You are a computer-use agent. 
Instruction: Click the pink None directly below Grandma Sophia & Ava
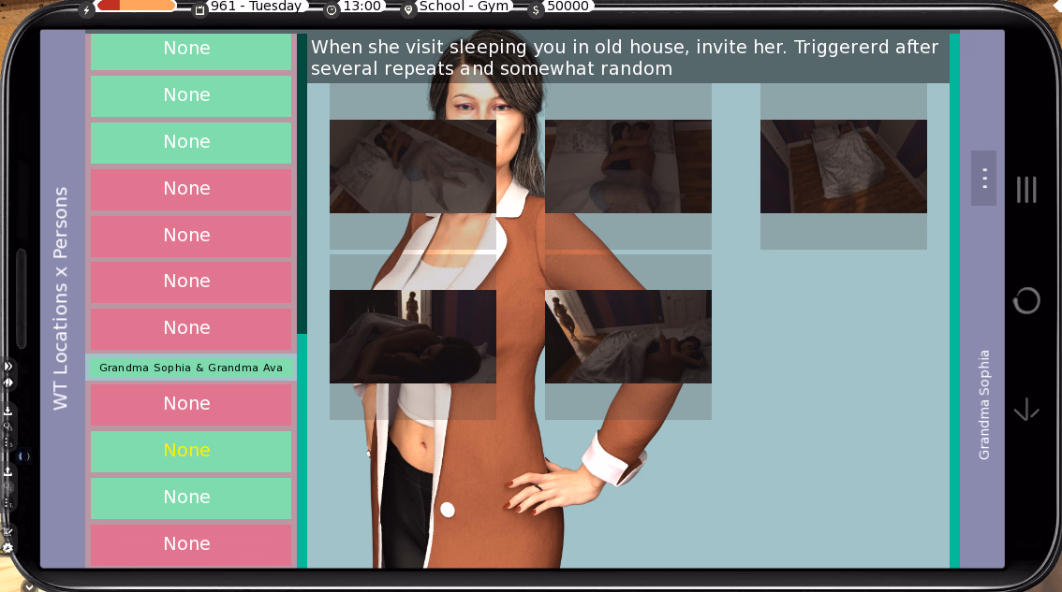click(191, 405)
